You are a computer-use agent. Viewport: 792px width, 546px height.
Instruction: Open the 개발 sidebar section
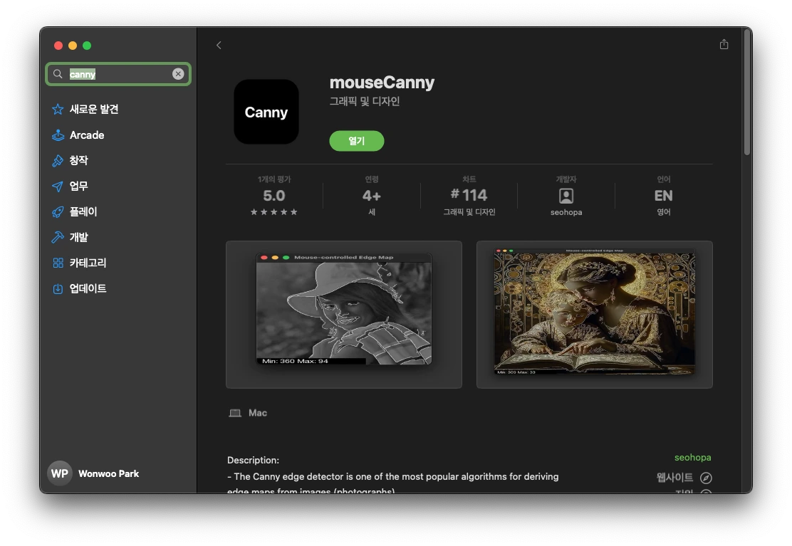point(79,237)
